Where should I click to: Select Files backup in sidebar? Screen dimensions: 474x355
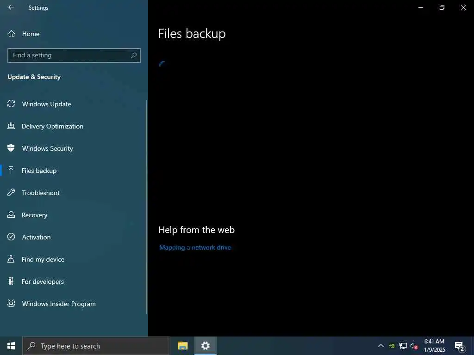74,171
